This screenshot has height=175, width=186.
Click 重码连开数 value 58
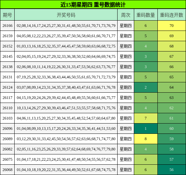click(171, 149)
